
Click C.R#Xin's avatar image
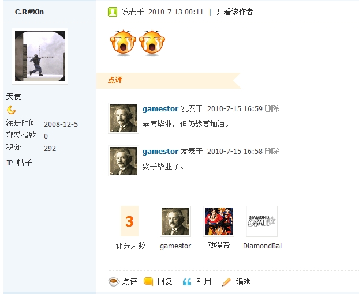(40, 56)
